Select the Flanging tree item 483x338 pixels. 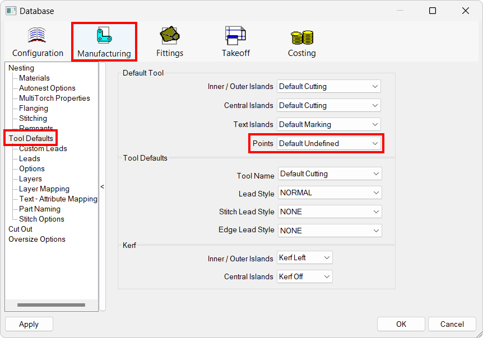pyautogui.click(x=32, y=108)
